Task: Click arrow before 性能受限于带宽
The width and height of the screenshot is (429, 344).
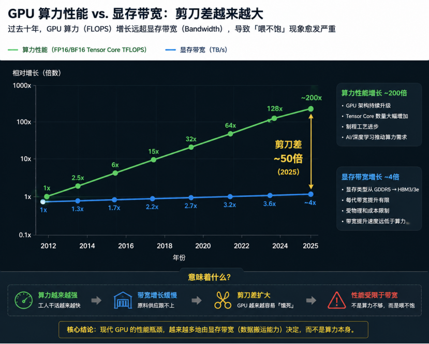Action: point(311,300)
